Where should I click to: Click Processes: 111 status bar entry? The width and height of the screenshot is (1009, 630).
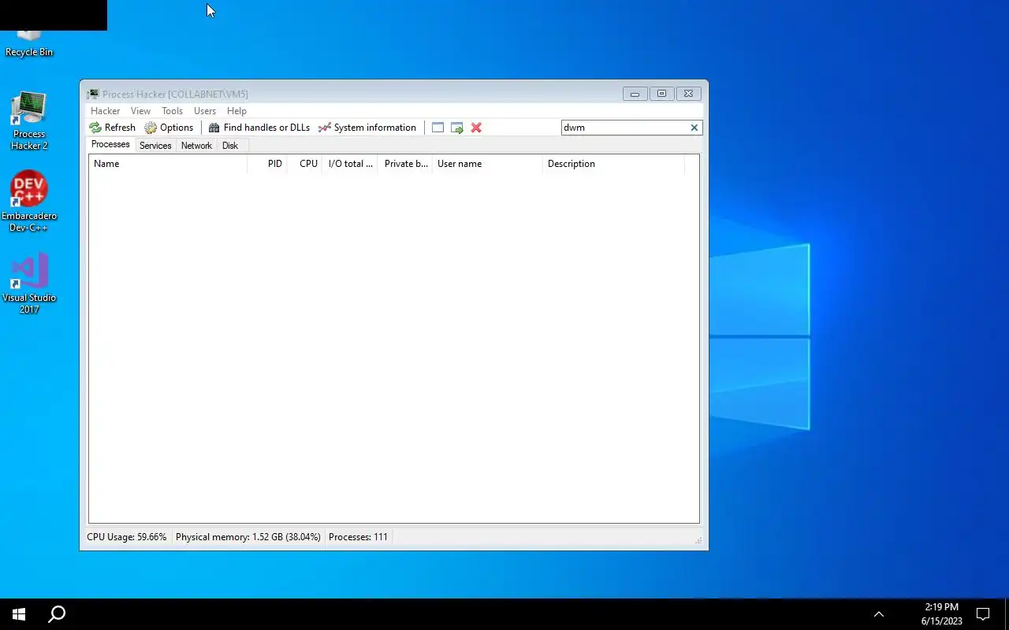point(358,537)
